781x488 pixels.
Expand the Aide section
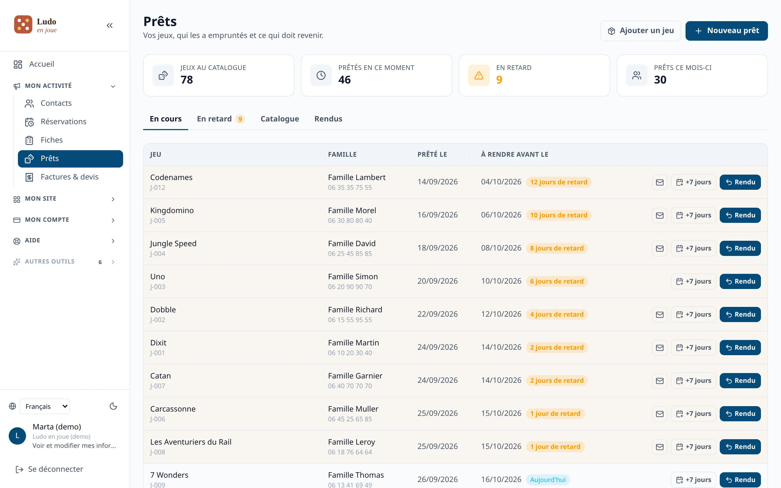pyautogui.click(x=65, y=241)
